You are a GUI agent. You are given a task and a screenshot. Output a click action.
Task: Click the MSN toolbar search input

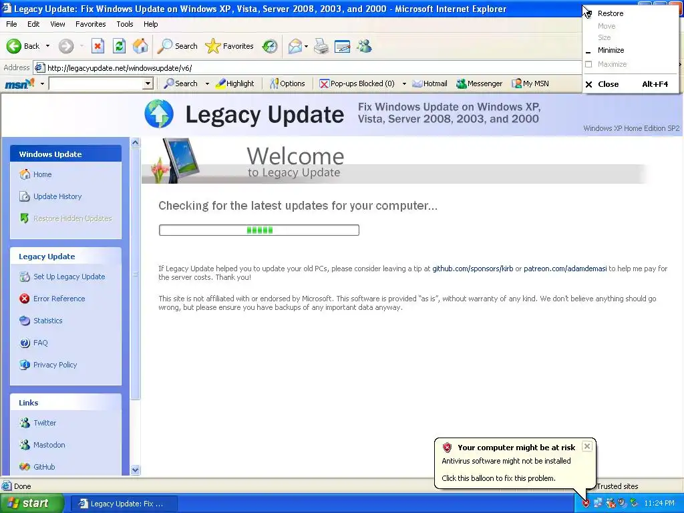click(x=96, y=83)
